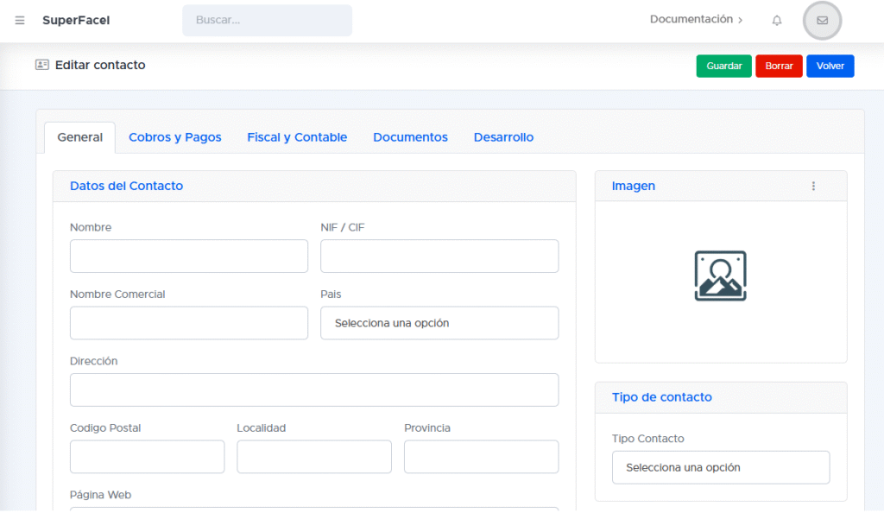
Task: Switch to the Fiscal y Contable tab
Action: 297,137
